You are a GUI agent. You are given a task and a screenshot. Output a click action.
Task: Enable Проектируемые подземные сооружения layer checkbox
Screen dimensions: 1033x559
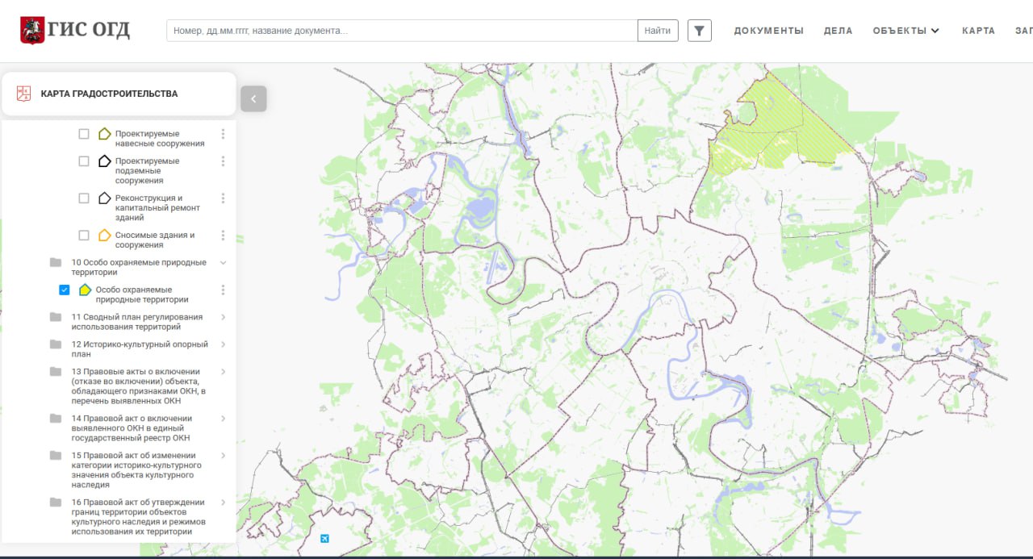pyautogui.click(x=84, y=161)
